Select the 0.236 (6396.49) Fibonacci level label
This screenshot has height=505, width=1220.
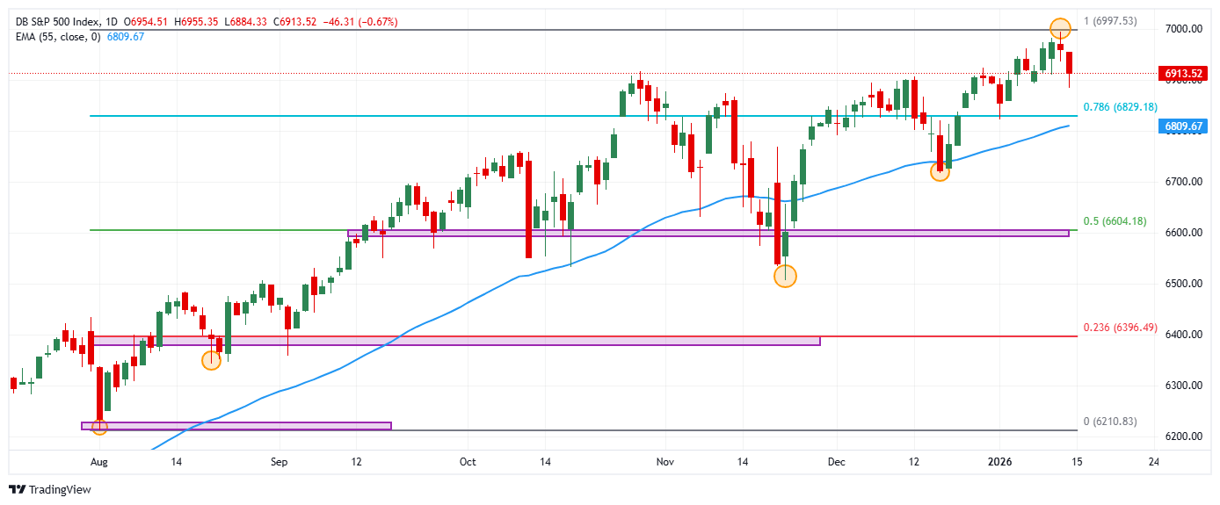[x=1119, y=328]
